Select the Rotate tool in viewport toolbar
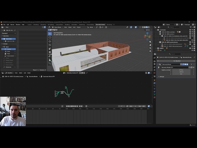 50,45
